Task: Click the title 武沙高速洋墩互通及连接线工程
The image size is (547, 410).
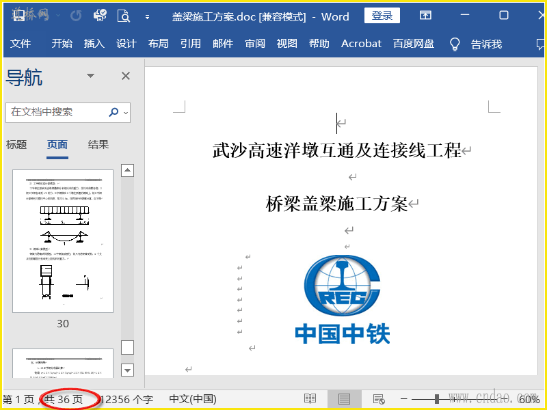Action: [337, 150]
